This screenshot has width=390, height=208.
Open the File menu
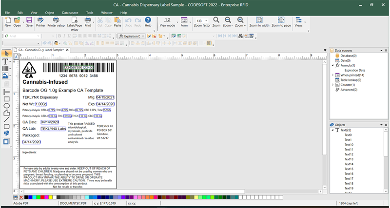pos(7,13)
